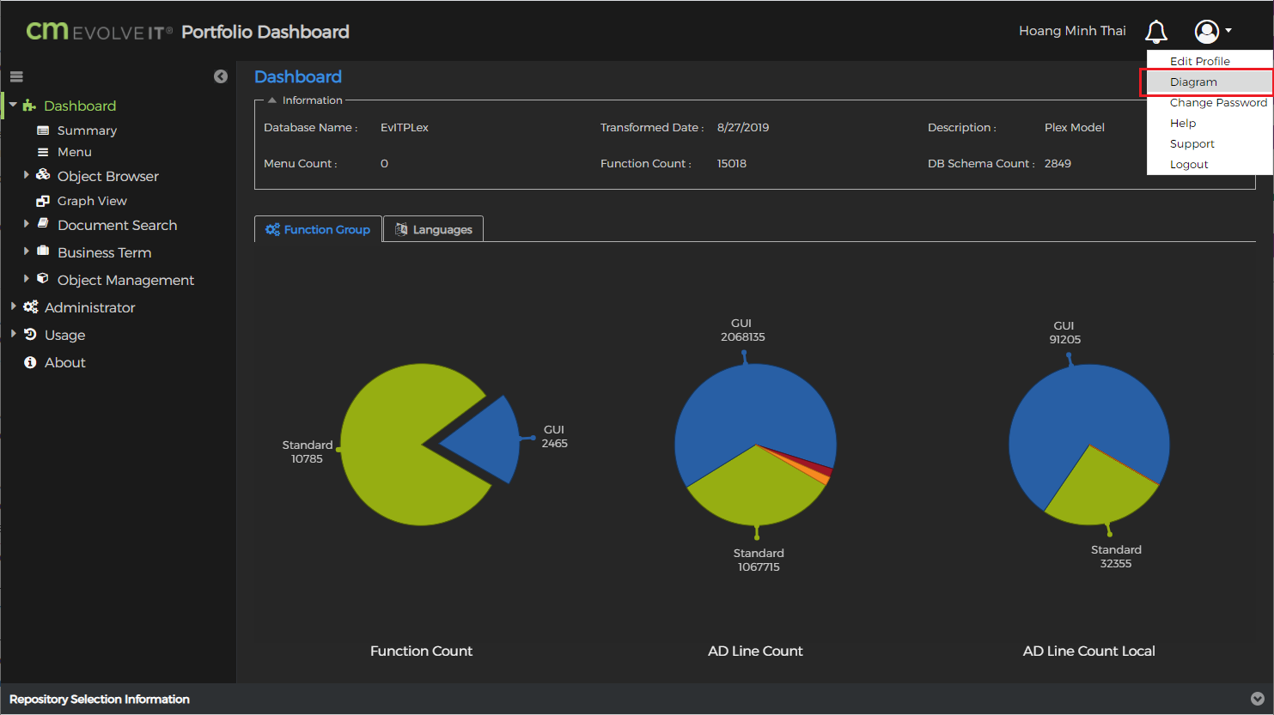The width and height of the screenshot is (1274, 715).
Task: Select the Dashboard sidebar label
Action: click(80, 106)
